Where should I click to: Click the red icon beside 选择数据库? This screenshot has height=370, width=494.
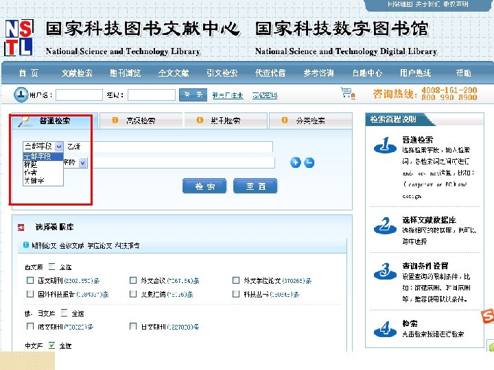(x=21, y=227)
